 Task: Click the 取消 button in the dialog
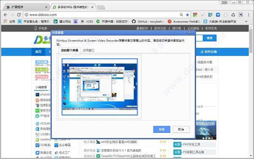(x=181, y=129)
